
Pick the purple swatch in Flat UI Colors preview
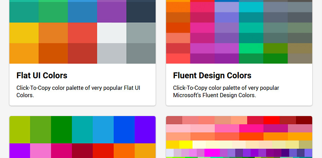click(112, 12)
